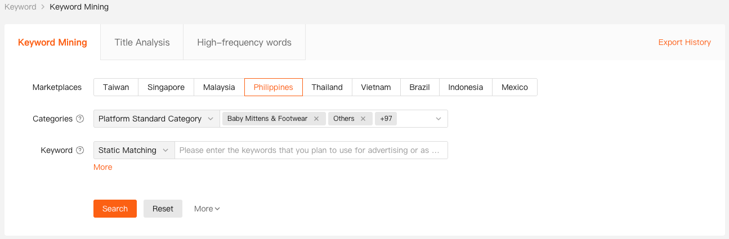Select the Taiwan marketplace
The width and height of the screenshot is (729, 239).
(x=116, y=87)
